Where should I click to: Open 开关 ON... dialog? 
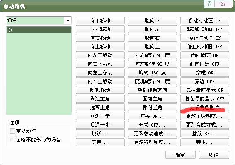pos(153,116)
